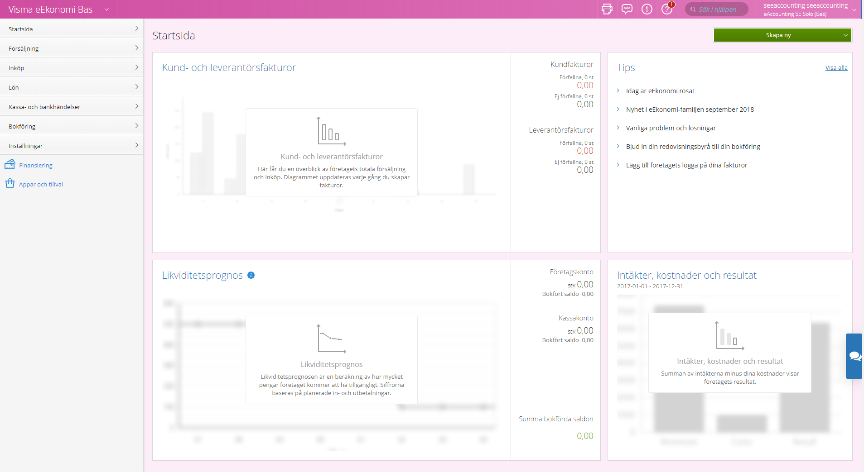Open help icon with notification badge
Image resolution: width=864 pixels, height=472 pixels.
[x=667, y=9]
